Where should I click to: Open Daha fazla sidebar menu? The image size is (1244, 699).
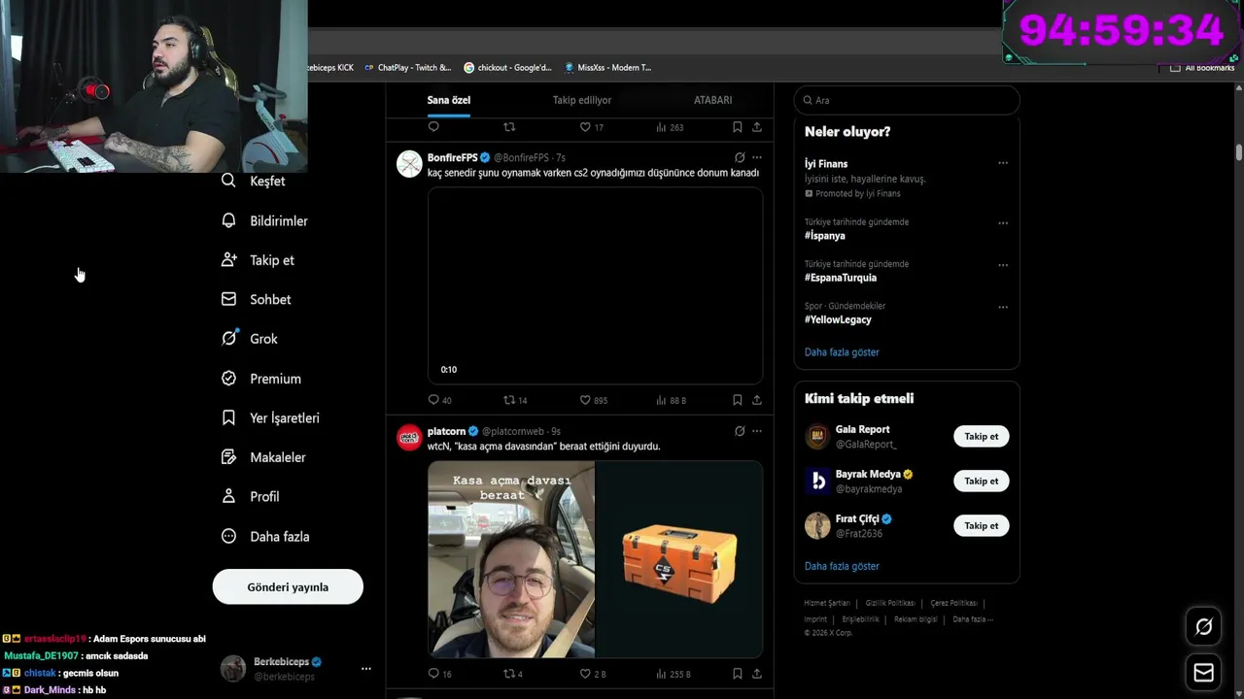[x=266, y=536]
